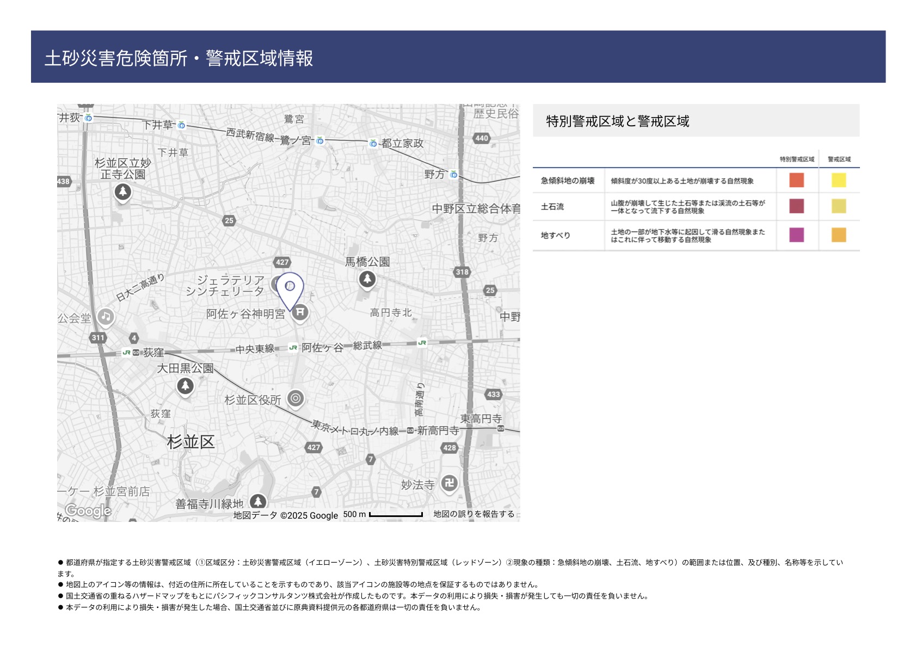
Task: Click the 急傾斜地の崩壊 special warning red swatch
Action: 796,180
